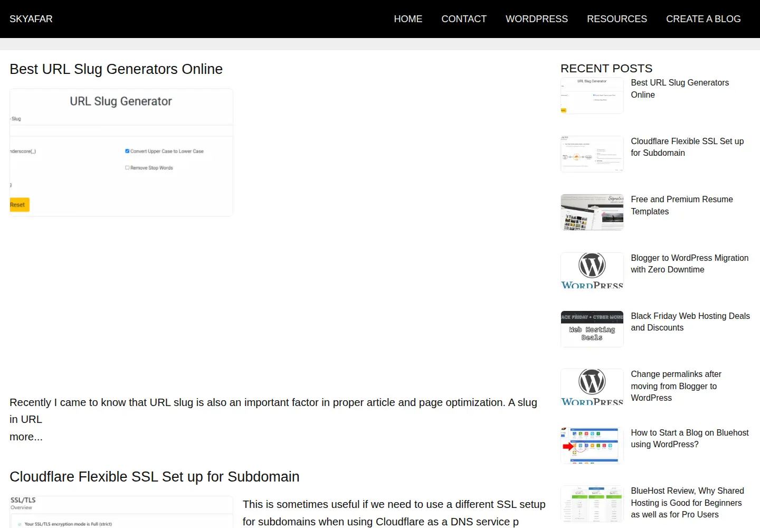
Task: Click the 'Recently I came to know' excerpt text
Action: 273,411
